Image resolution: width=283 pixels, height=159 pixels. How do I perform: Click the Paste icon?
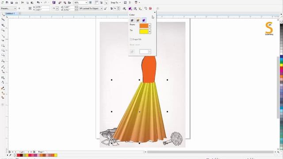click(x=32, y=3)
